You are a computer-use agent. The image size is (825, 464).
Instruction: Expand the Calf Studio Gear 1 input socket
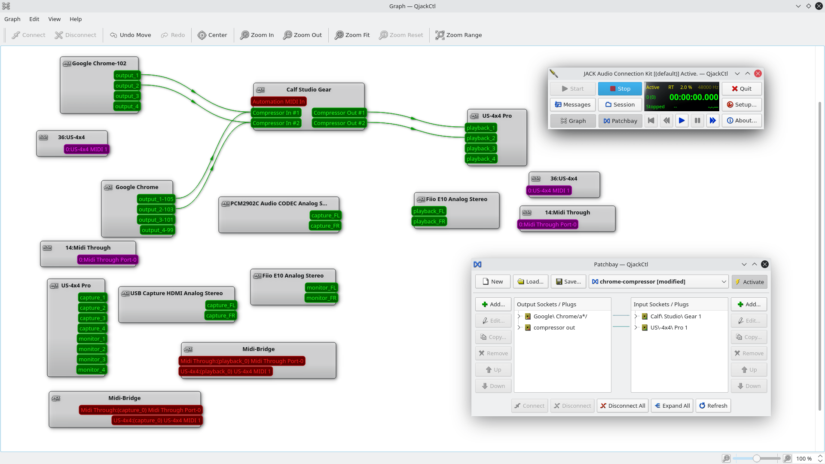coord(636,316)
